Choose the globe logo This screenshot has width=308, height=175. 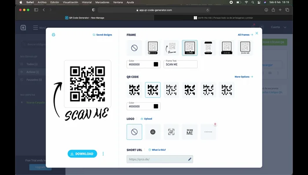pos(153,132)
